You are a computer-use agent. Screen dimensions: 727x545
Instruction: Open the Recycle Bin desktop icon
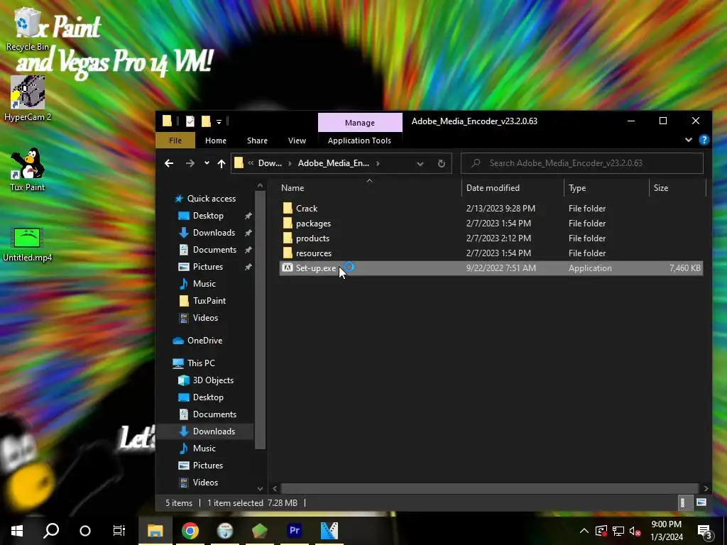click(x=28, y=28)
